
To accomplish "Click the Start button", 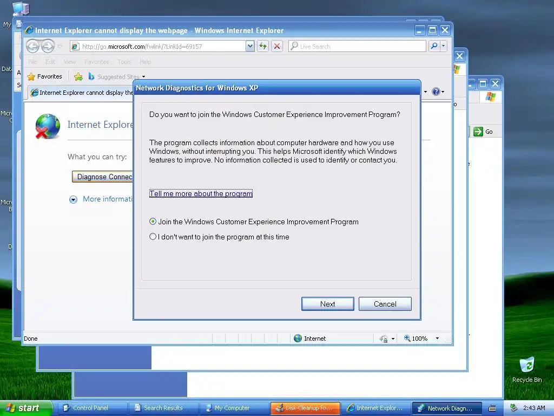I will [25, 408].
